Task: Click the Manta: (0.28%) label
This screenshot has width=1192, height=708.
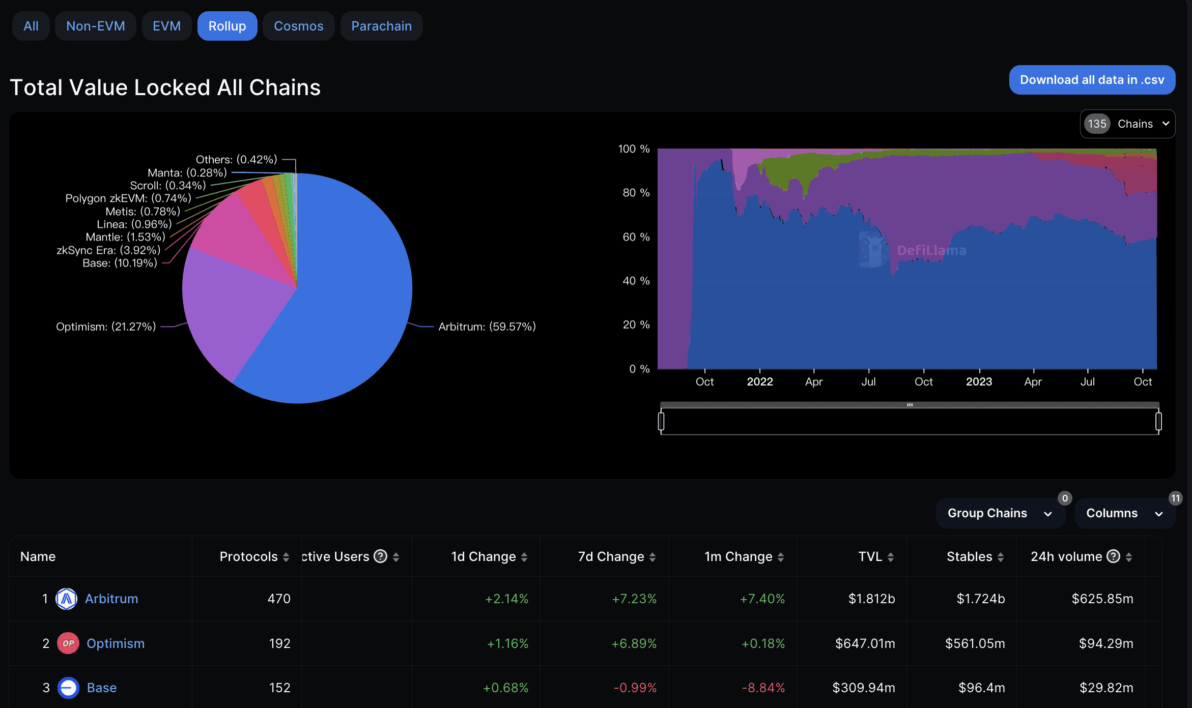Action: coord(187,173)
